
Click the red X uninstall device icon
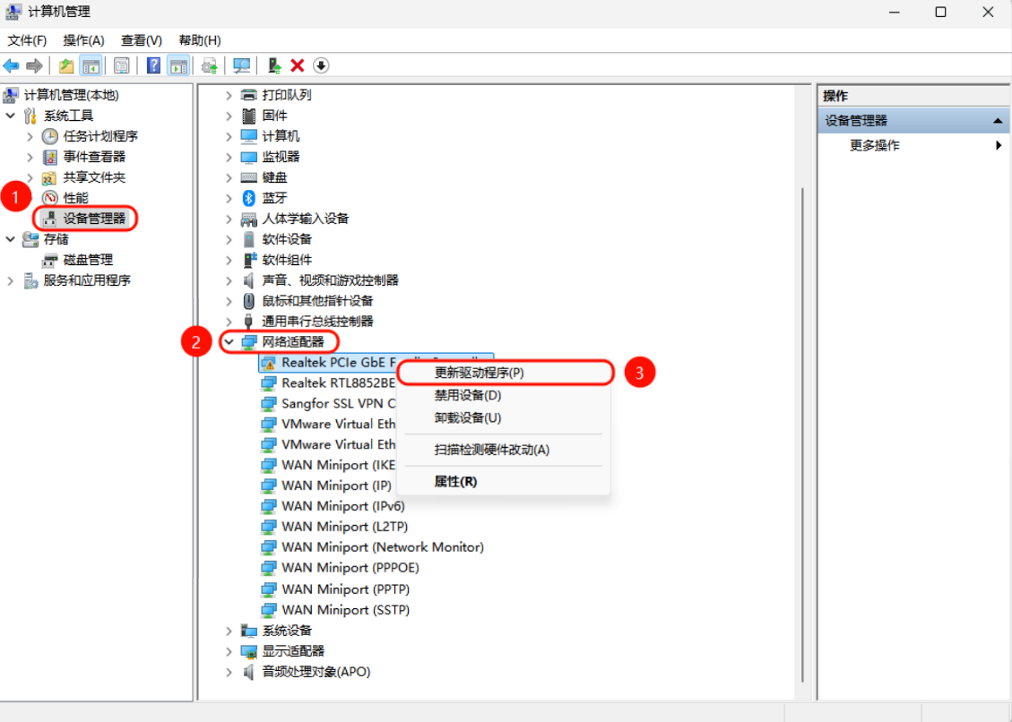click(x=298, y=65)
